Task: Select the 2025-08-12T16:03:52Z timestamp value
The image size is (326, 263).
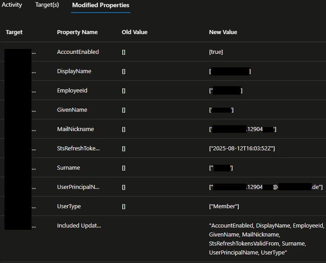Action: pyautogui.click(x=242, y=149)
